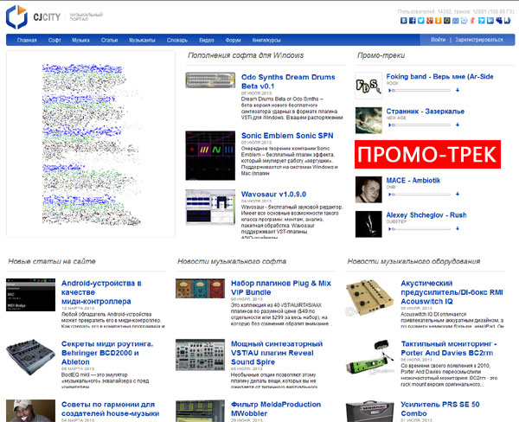The height and width of the screenshot is (422, 519).
Task: Click the pink-red share icon
Action: [472, 21]
